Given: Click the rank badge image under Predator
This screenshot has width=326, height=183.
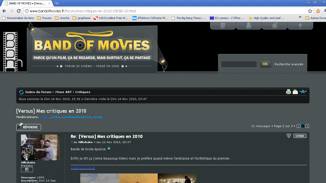Looking at the screenshot, I should (x=27, y=170).
